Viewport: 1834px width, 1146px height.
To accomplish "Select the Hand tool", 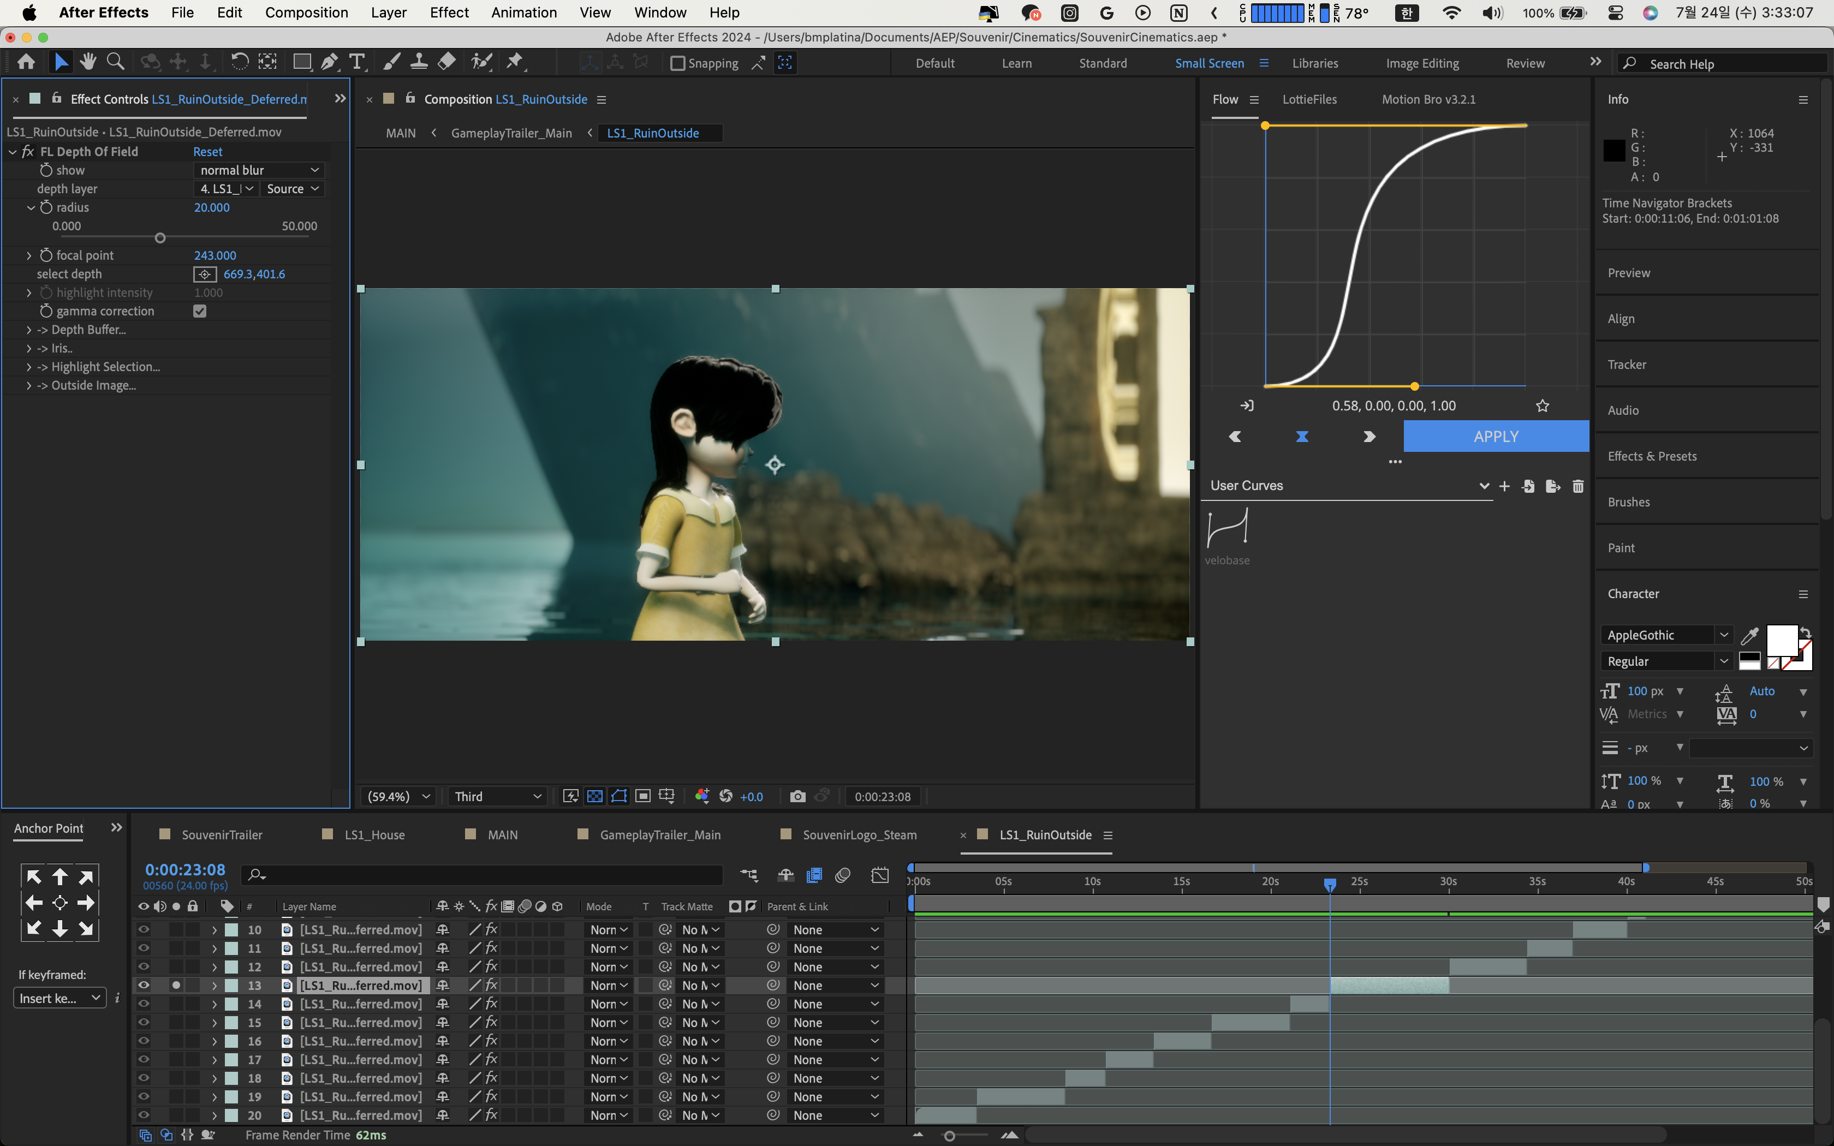I will click(88, 62).
